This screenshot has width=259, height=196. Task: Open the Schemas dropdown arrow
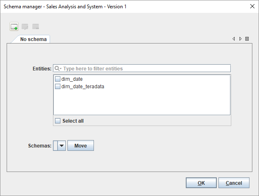(62, 145)
